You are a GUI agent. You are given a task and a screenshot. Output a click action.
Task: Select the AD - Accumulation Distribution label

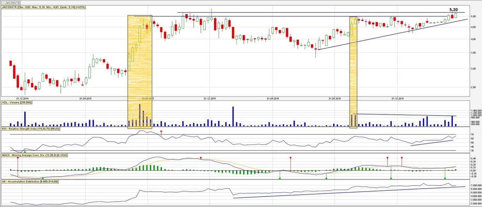click(x=29, y=181)
